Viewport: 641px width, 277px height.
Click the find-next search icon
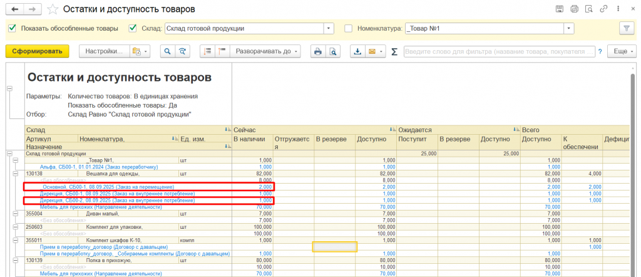coord(183,51)
